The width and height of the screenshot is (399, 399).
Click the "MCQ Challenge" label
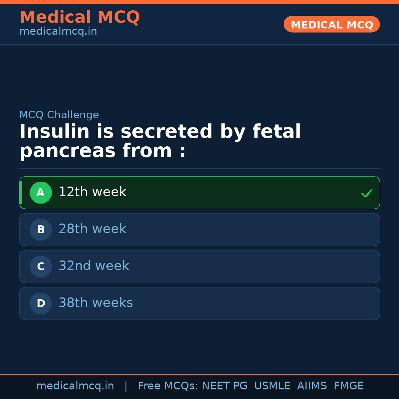[59, 115]
